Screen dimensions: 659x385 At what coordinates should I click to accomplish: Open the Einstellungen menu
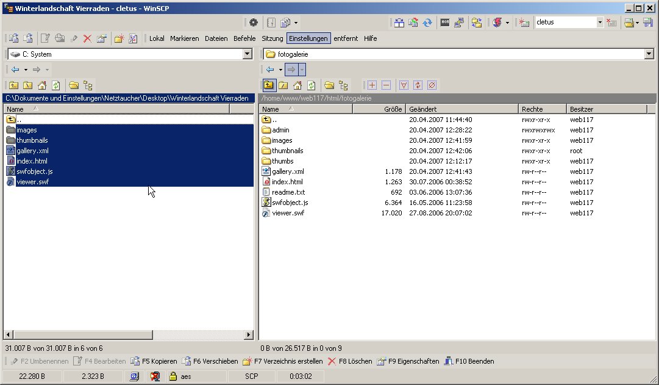click(308, 38)
